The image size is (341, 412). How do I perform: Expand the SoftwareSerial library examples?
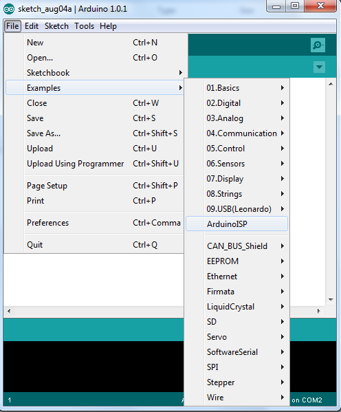[x=236, y=352]
